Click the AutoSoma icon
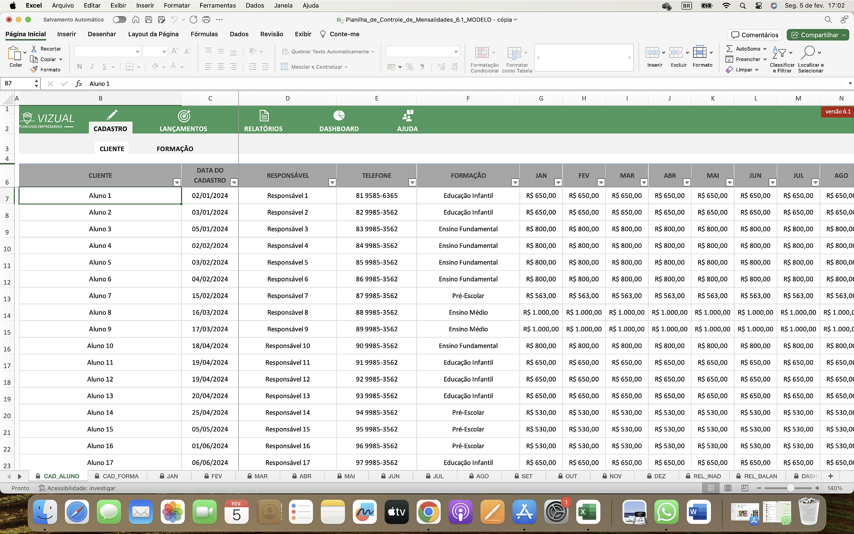The width and height of the screenshot is (854, 534). pyautogui.click(x=729, y=49)
